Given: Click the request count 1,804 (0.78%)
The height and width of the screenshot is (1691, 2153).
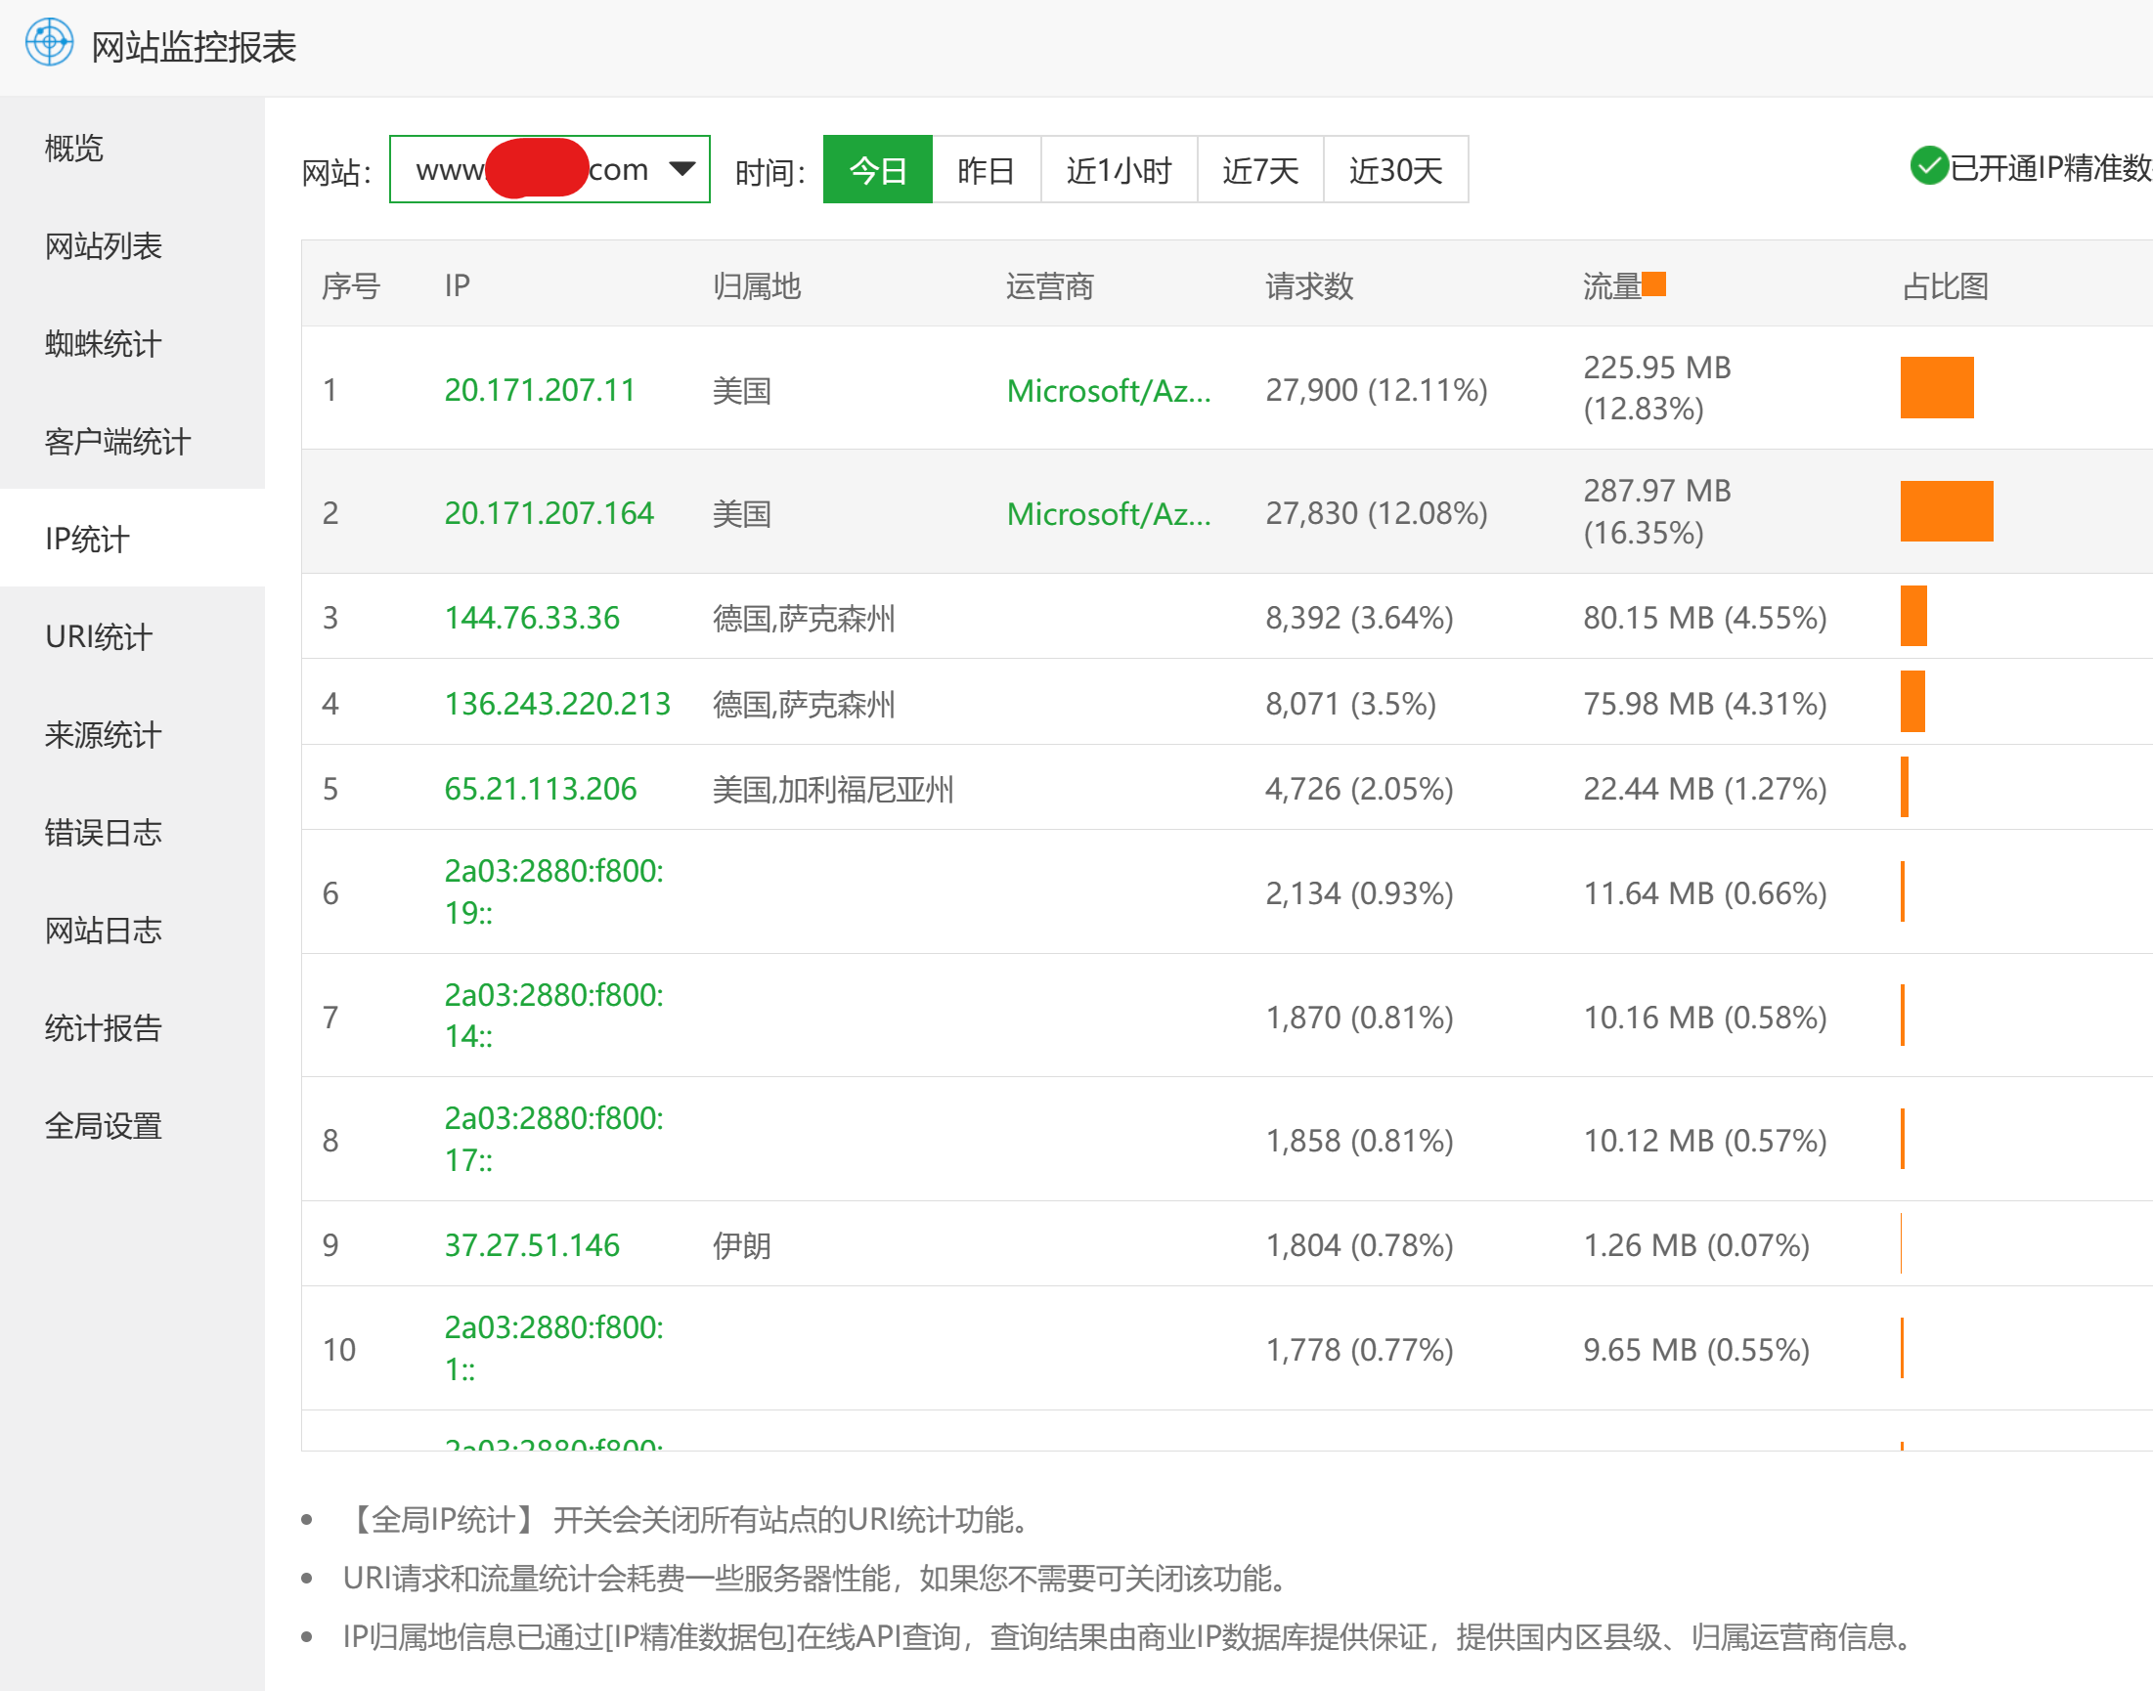Looking at the screenshot, I should [1360, 1244].
